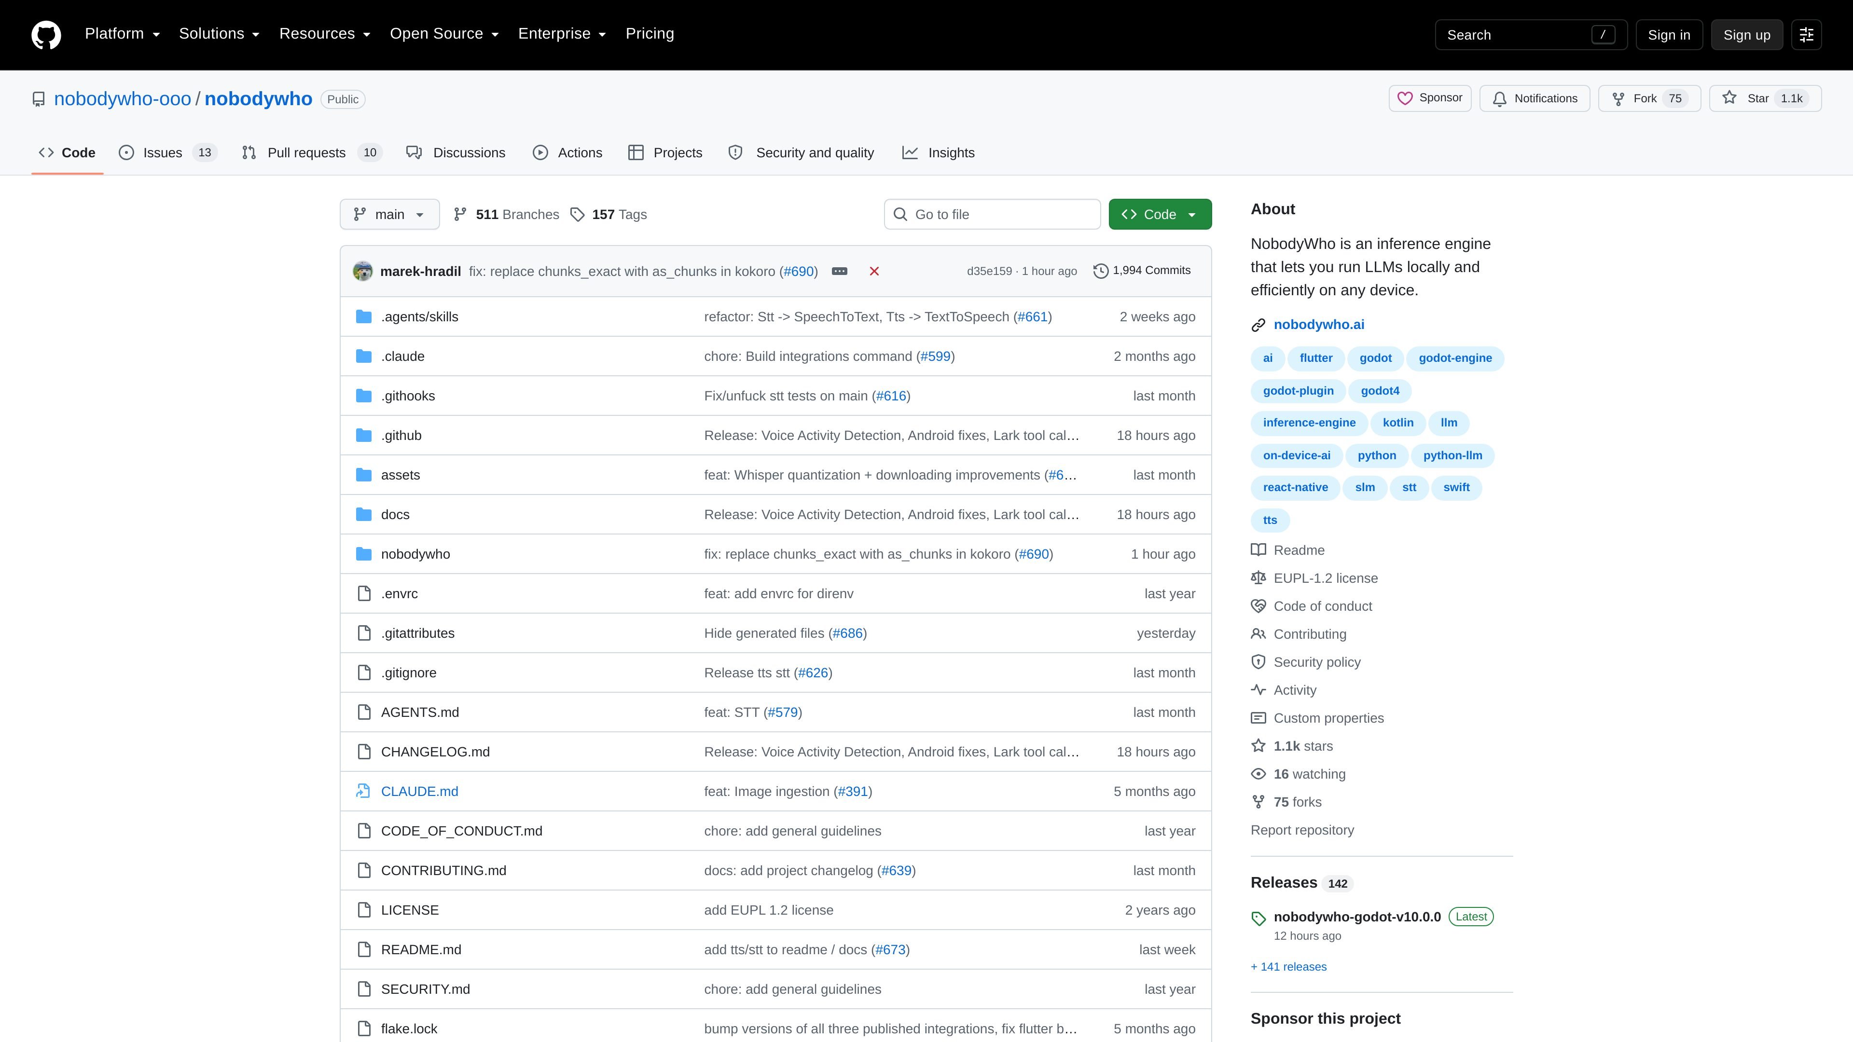This screenshot has height=1042, width=1853.
Task: Open the Actions tab
Action: point(567,152)
